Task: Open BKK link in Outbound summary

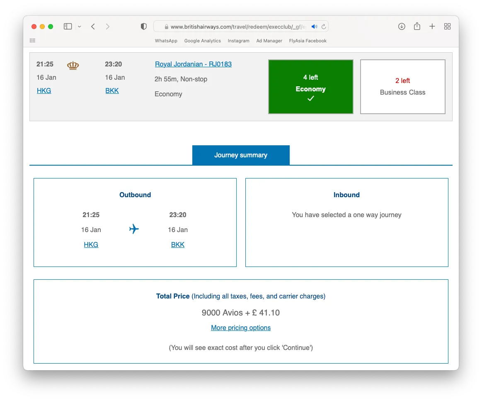Action: 178,245
